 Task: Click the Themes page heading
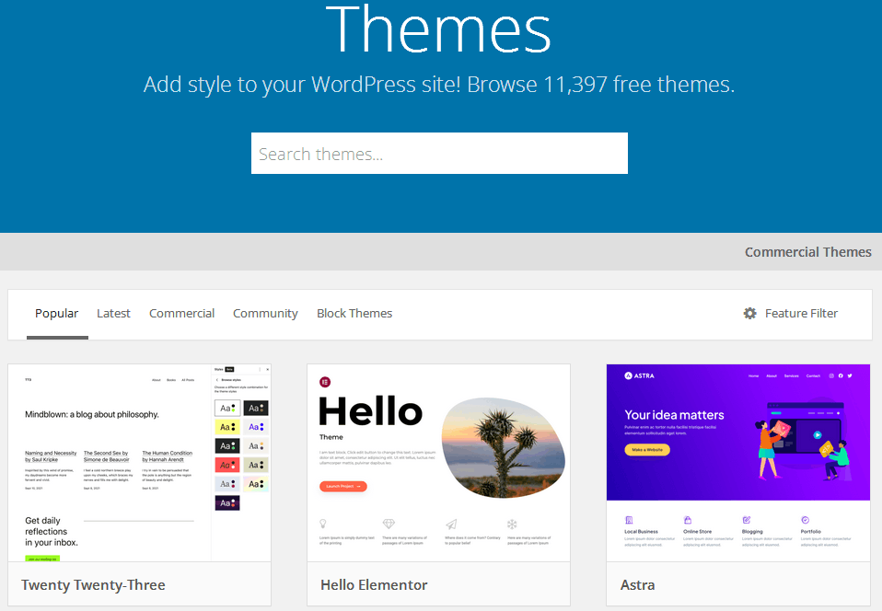439,29
